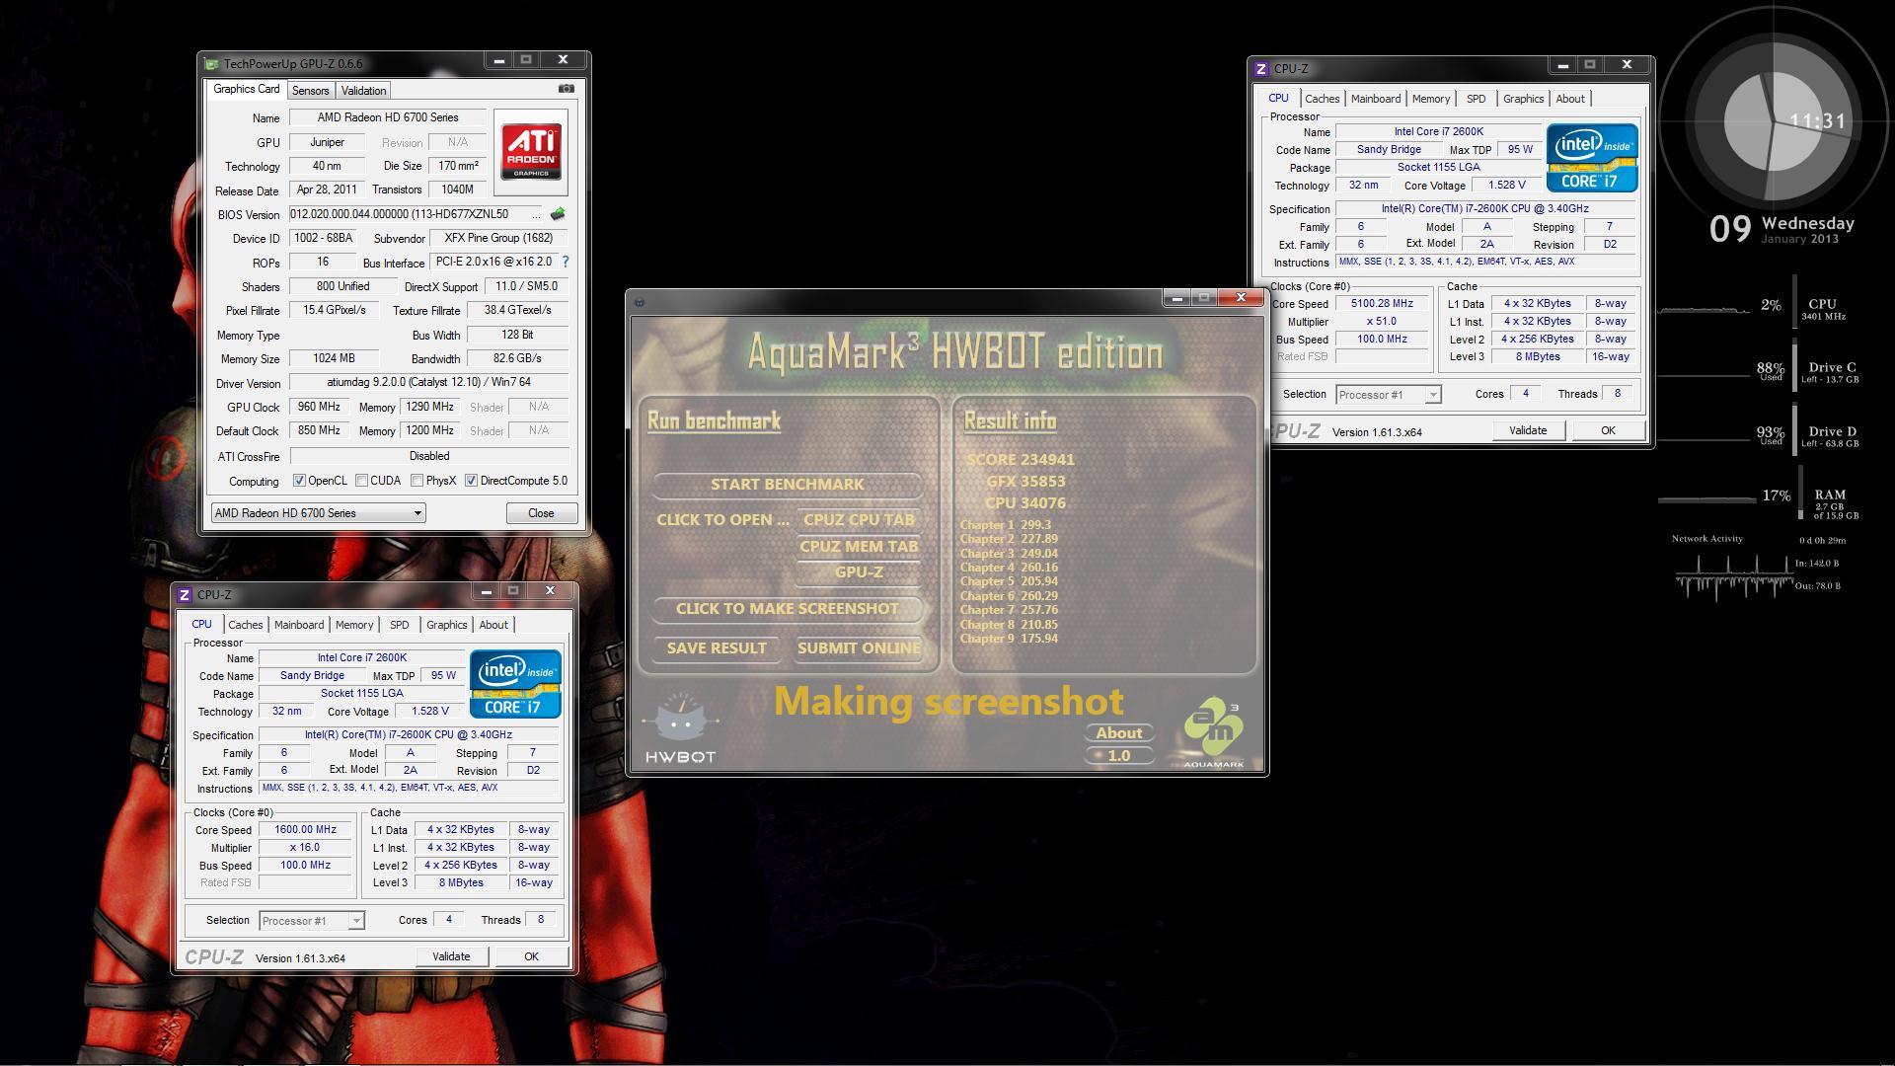The width and height of the screenshot is (1895, 1066).
Task: Click CPUZ MEM TAB button in AquaMark
Action: [859, 546]
